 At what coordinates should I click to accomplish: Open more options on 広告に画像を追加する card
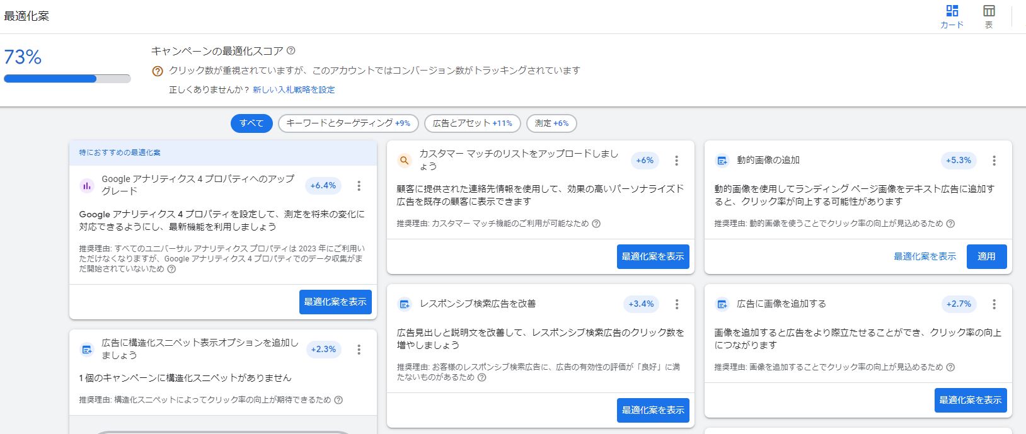994,304
